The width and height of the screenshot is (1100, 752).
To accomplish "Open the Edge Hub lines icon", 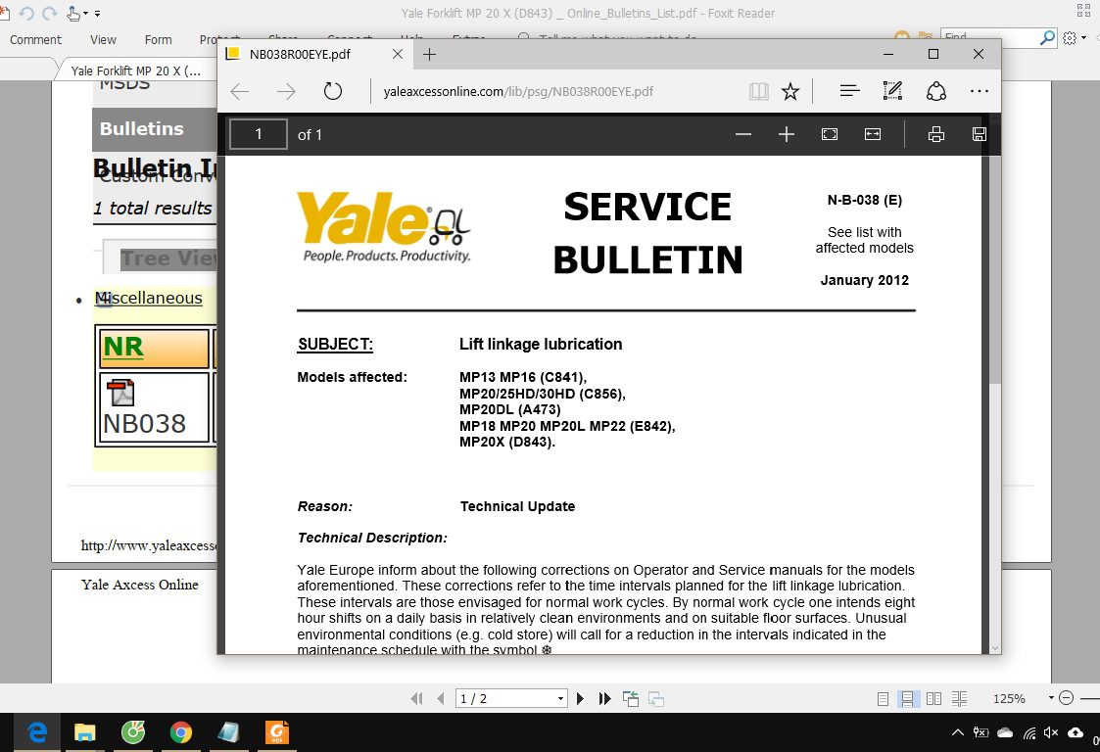I will click(x=849, y=90).
